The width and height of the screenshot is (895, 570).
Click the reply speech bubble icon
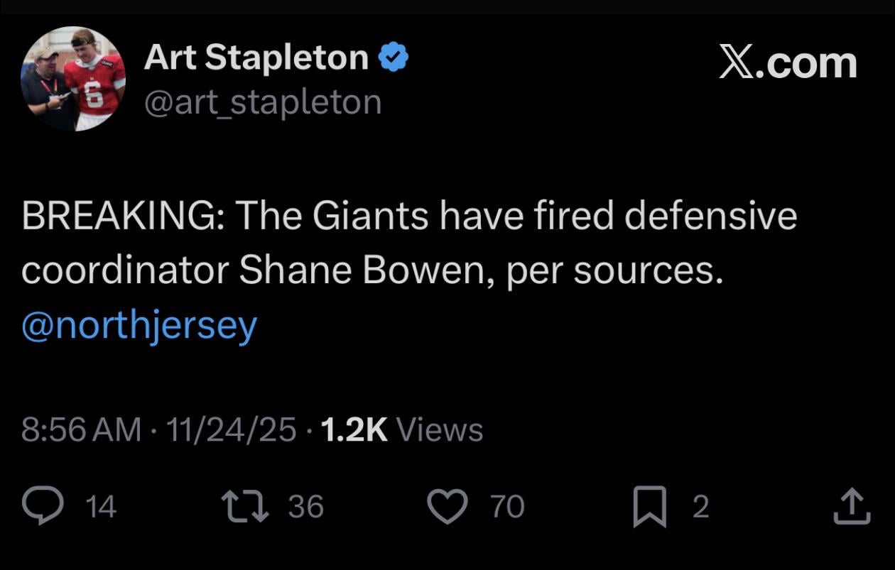coord(43,506)
